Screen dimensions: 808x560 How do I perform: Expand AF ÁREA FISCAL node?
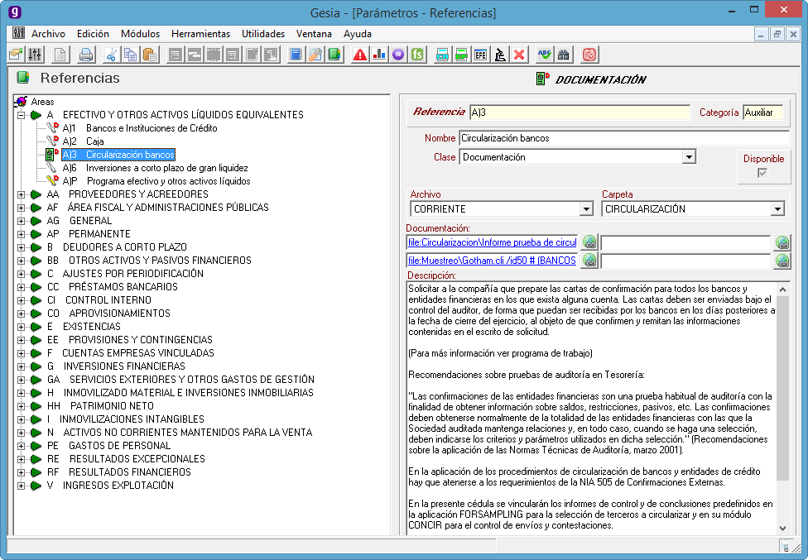tap(22, 208)
